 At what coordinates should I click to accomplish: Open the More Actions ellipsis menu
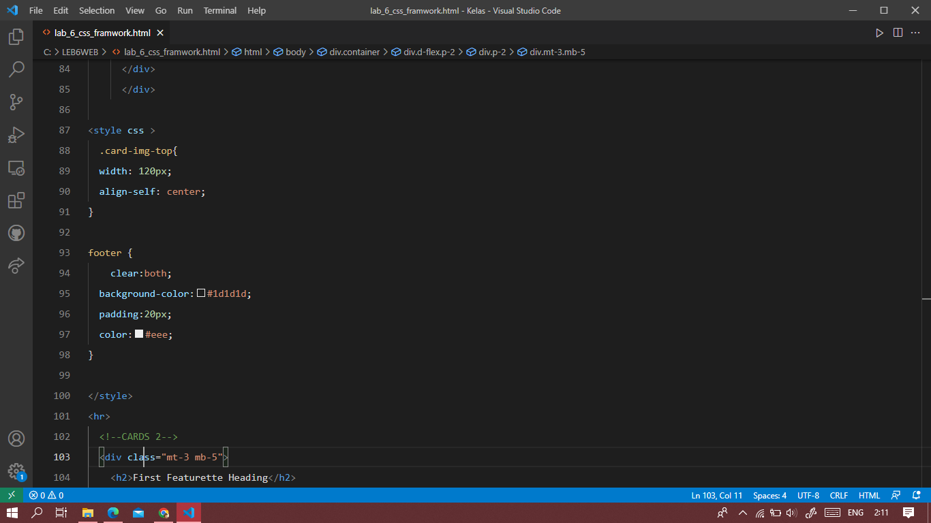click(916, 32)
